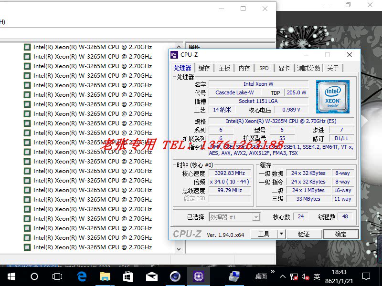Click the Cascade Lake-W codename value

[234, 92]
